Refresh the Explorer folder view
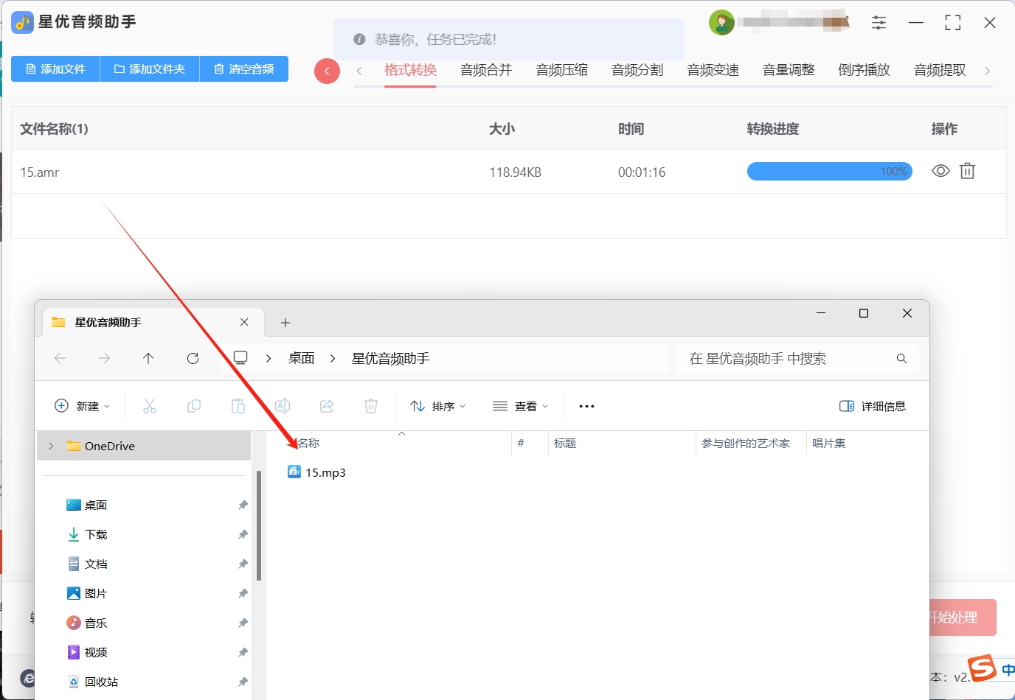 [193, 358]
